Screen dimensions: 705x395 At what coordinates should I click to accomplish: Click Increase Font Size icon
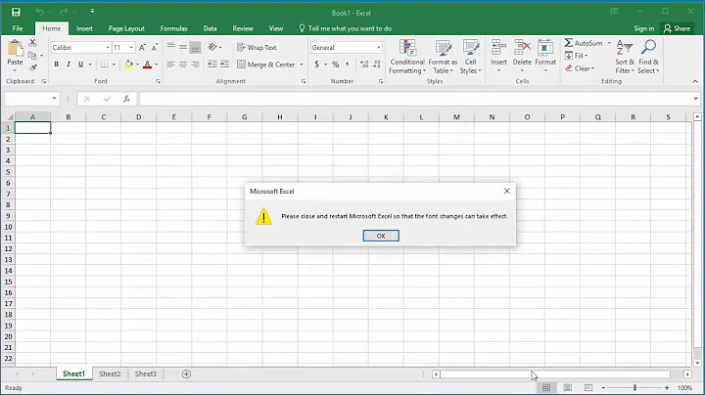click(142, 48)
